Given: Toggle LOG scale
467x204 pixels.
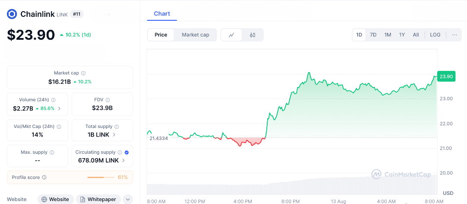Looking at the screenshot, I should tap(435, 35).
